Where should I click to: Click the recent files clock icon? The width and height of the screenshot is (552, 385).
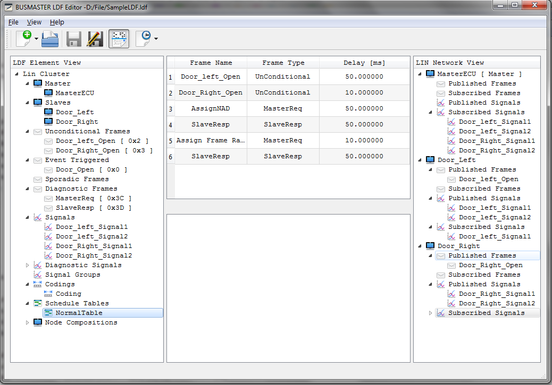point(144,38)
